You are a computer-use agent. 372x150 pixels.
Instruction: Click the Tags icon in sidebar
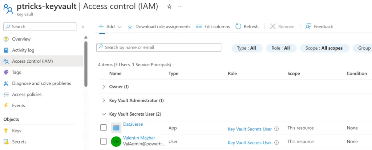(x=6, y=72)
